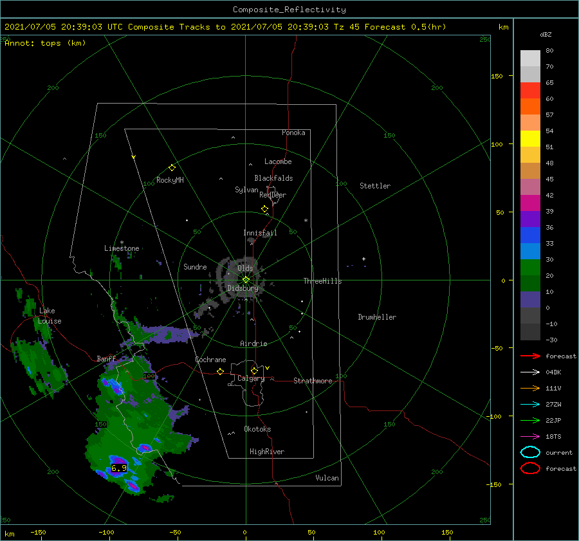Click the Sylvan label

(246, 190)
